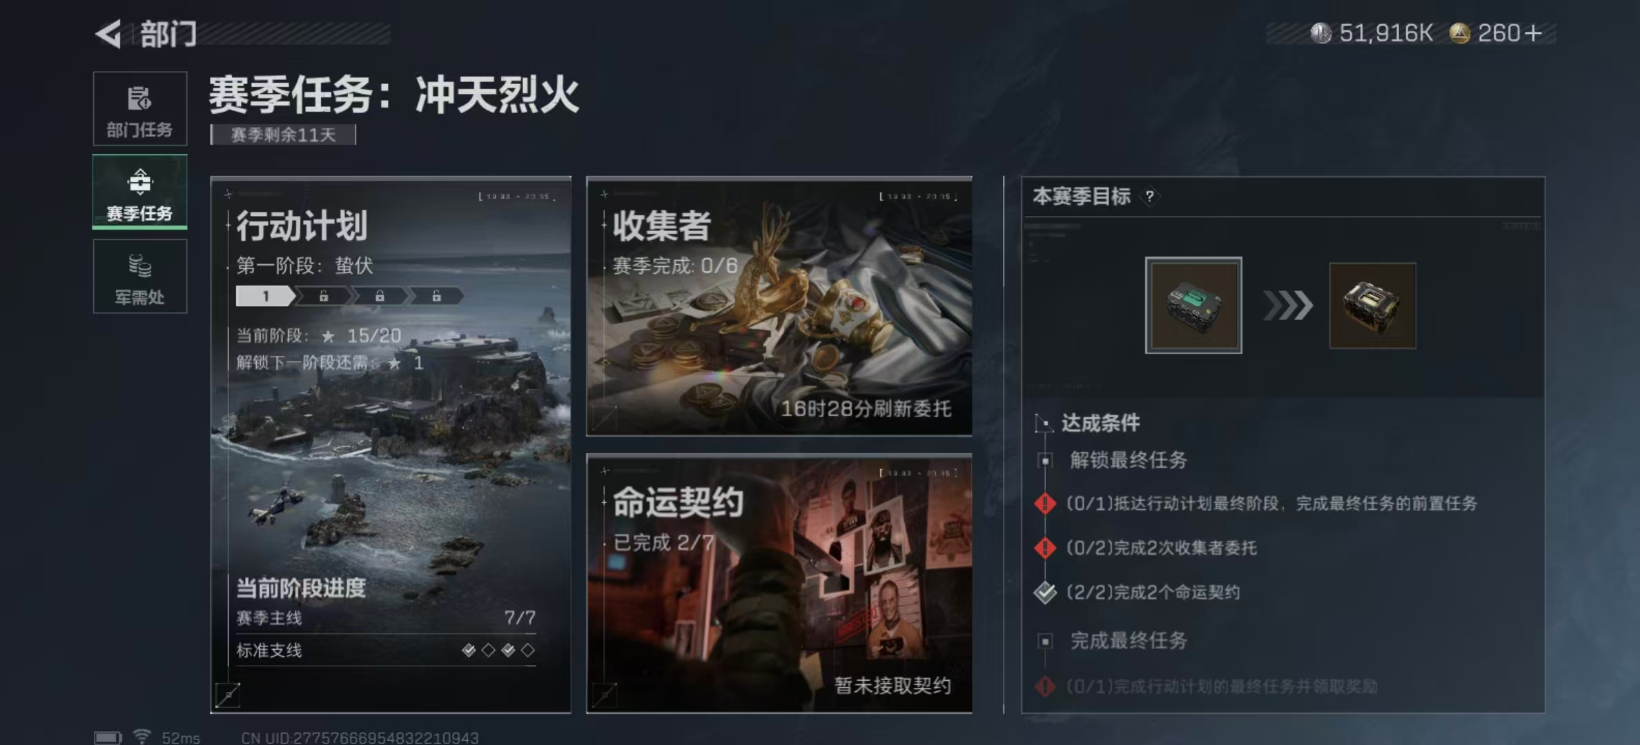This screenshot has width=1640, height=745.
Task: Click the 解锁最终任务 condition checkbox marker
Action: (1046, 460)
